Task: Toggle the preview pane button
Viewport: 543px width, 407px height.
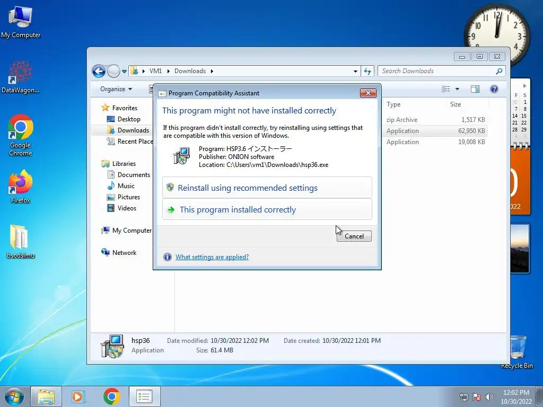Action: pyautogui.click(x=475, y=89)
